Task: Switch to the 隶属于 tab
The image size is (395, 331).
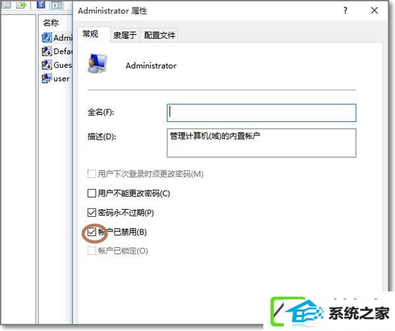Action: pos(124,35)
